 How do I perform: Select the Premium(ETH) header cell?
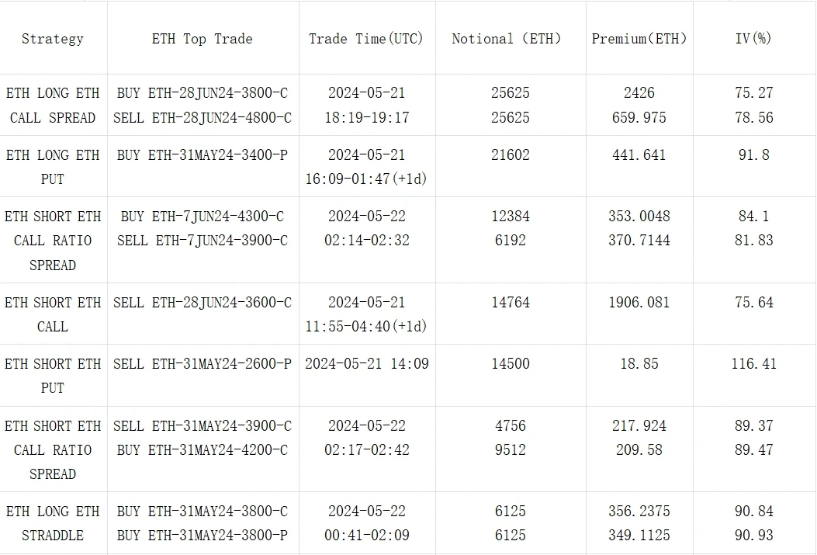pyautogui.click(x=639, y=39)
